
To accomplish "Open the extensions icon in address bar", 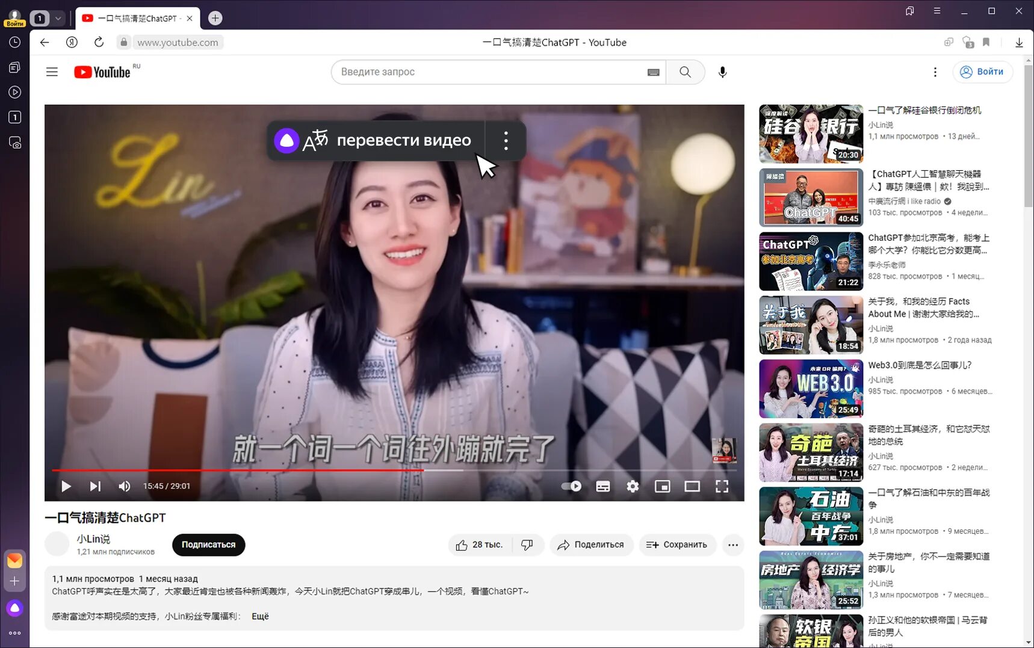I will click(968, 42).
